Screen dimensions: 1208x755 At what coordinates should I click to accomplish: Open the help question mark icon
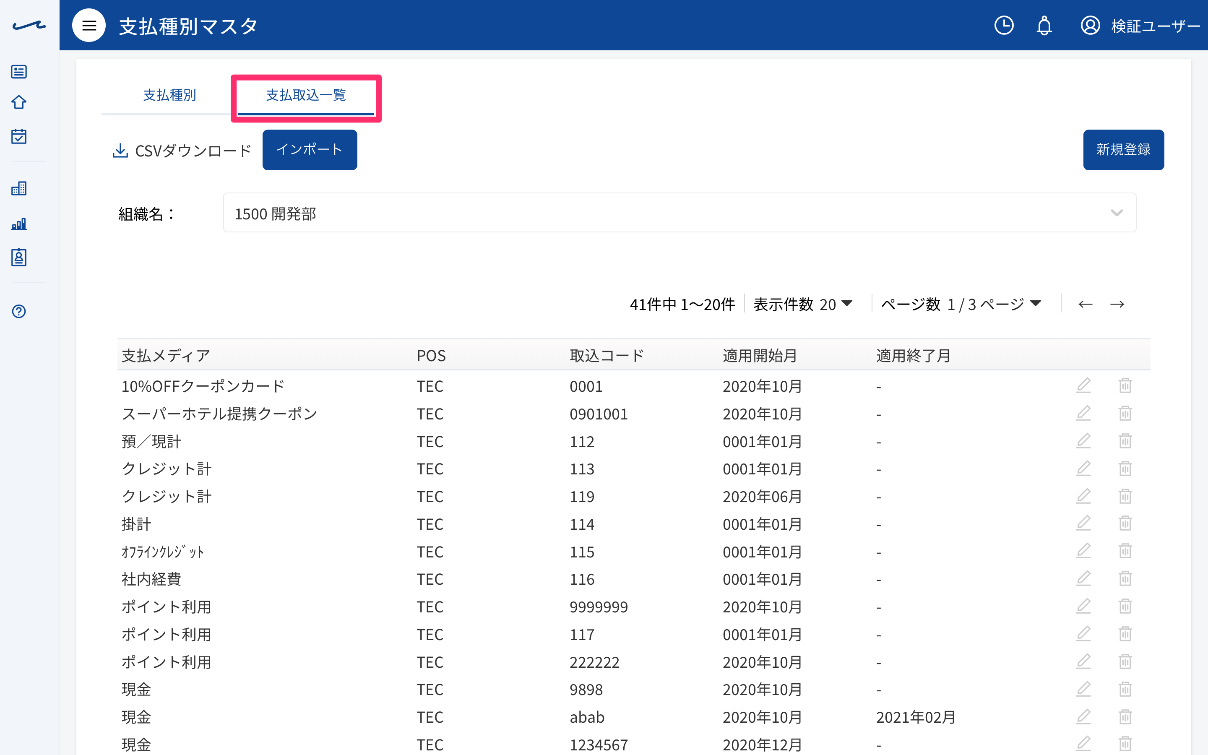(19, 312)
